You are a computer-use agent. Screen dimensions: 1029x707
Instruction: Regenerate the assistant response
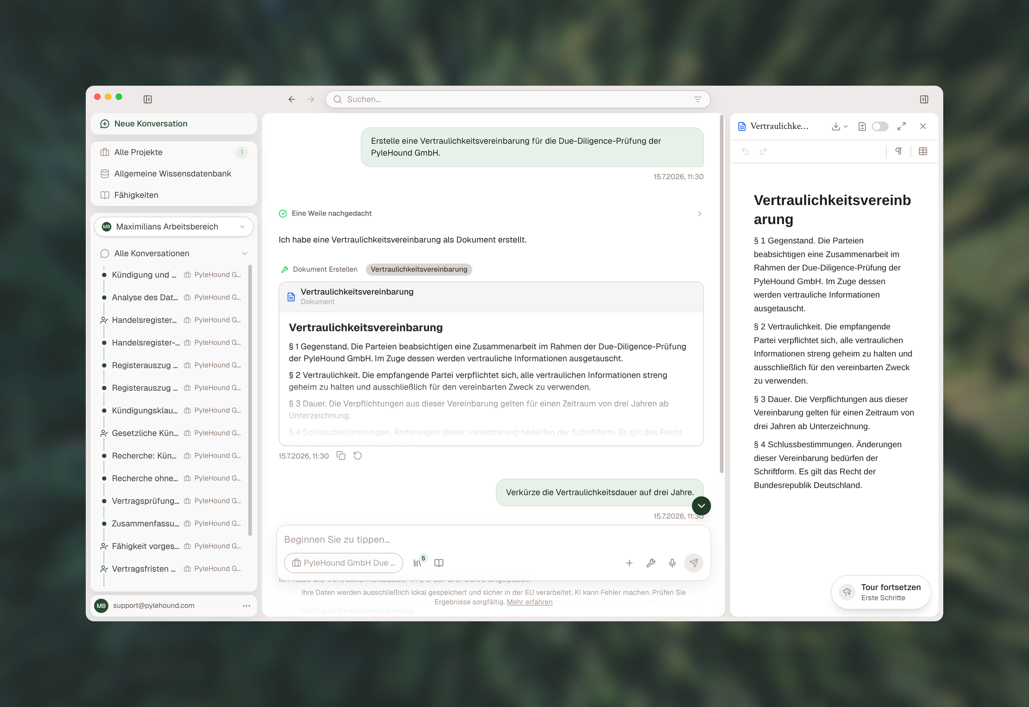(x=358, y=456)
